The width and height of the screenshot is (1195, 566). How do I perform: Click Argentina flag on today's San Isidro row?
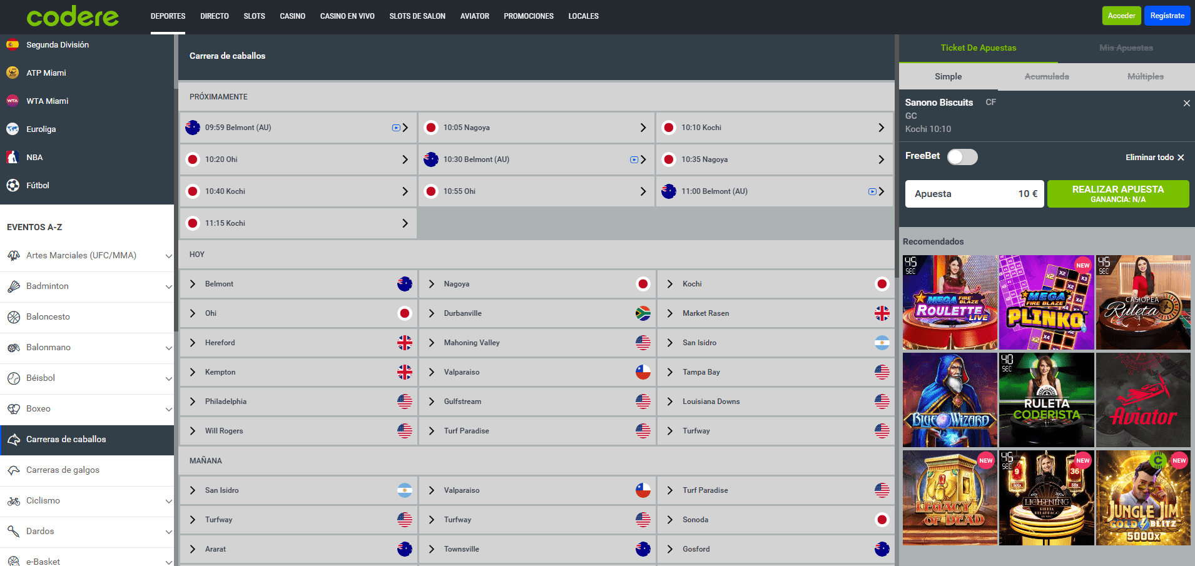882,343
